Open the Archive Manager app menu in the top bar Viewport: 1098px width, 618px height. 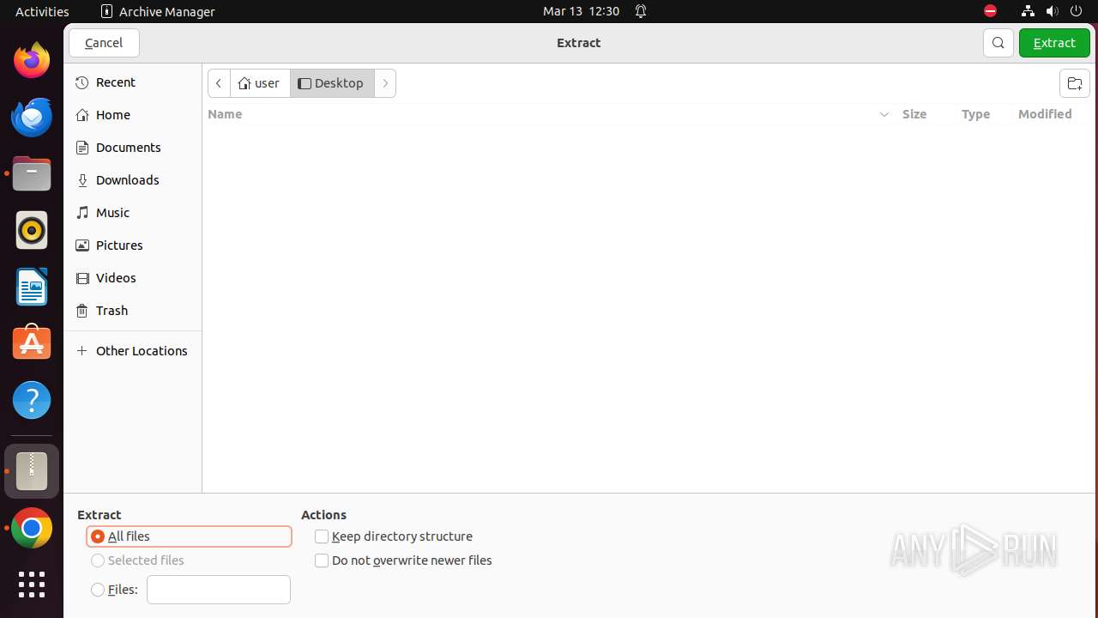point(158,11)
